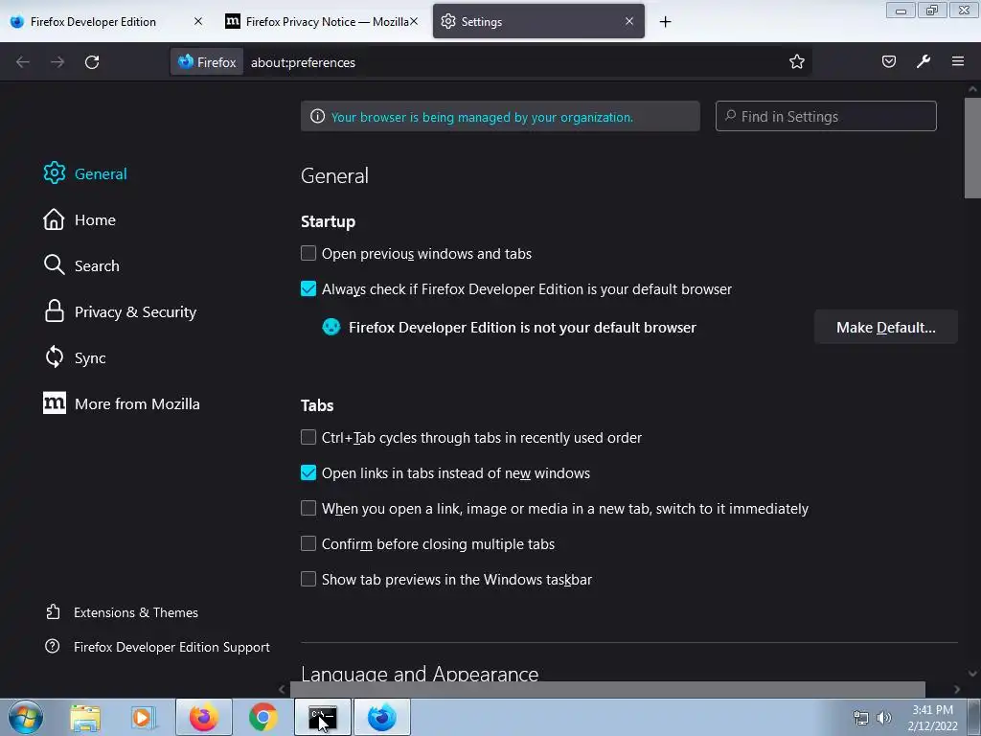Close the Firefox Privacy Notice tab
The width and height of the screenshot is (981, 736).
coord(414,21)
